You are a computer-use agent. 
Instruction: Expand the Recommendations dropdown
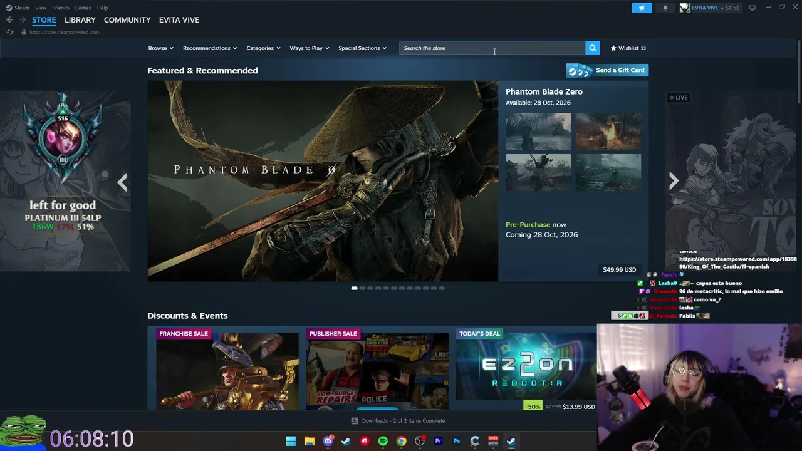[x=210, y=48]
